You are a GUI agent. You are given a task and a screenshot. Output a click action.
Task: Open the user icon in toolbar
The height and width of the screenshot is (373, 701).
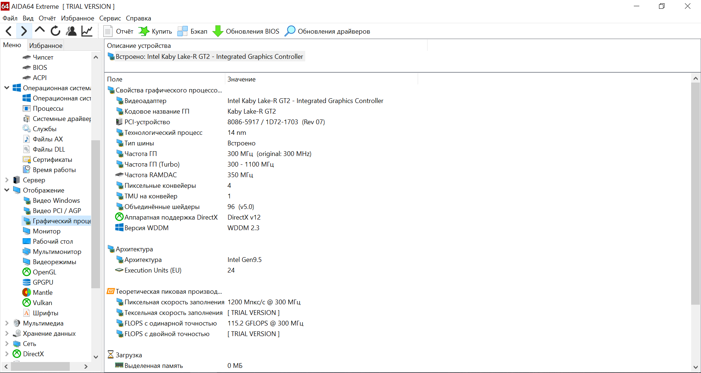click(x=71, y=31)
